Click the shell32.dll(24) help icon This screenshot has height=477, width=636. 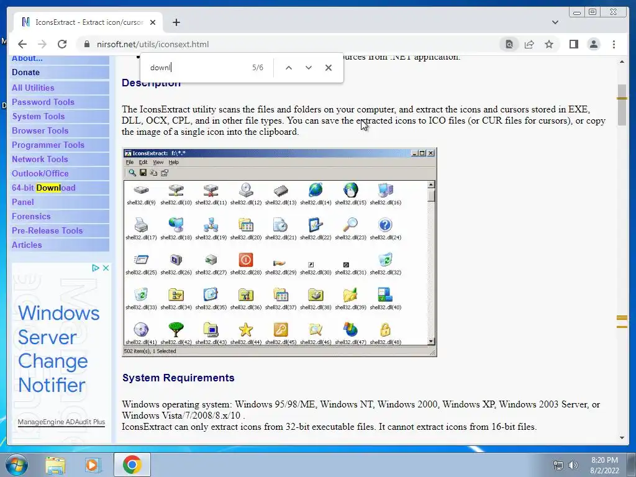(385, 225)
